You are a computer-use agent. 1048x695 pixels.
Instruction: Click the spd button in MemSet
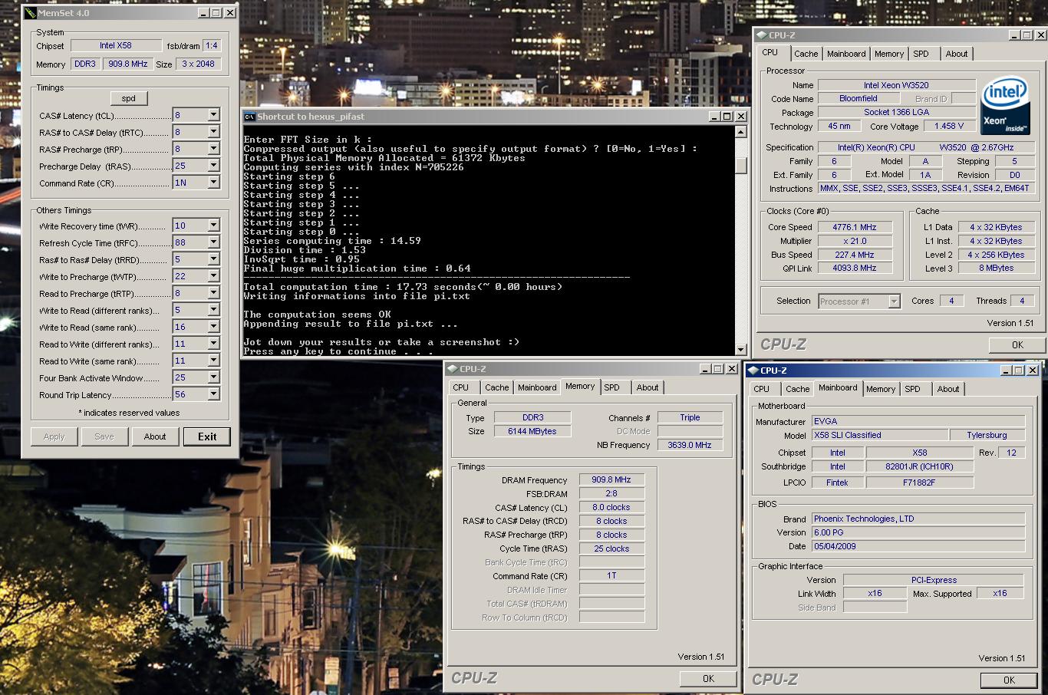click(128, 98)
